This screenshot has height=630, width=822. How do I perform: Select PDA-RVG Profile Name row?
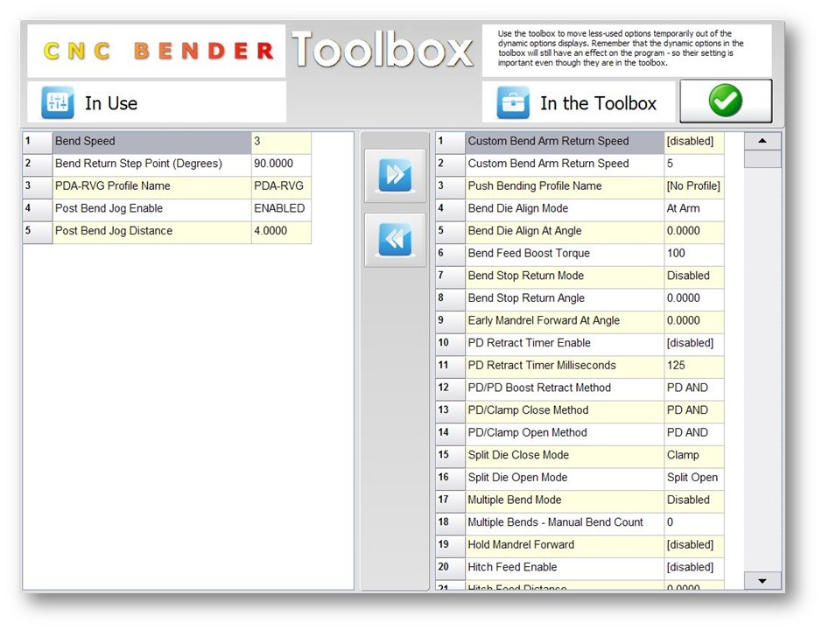click(x=151, y=186)
